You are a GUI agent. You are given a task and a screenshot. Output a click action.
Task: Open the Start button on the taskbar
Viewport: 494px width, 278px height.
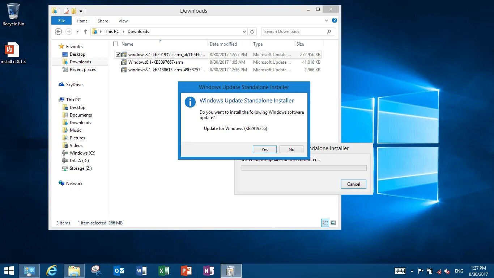pos(9,271)
